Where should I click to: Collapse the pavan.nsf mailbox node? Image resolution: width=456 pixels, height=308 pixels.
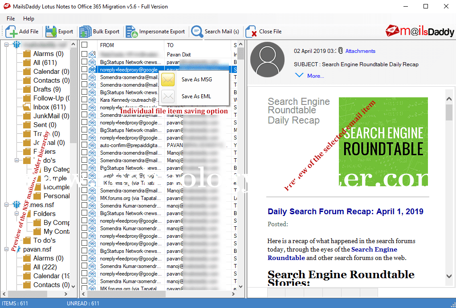6,249
